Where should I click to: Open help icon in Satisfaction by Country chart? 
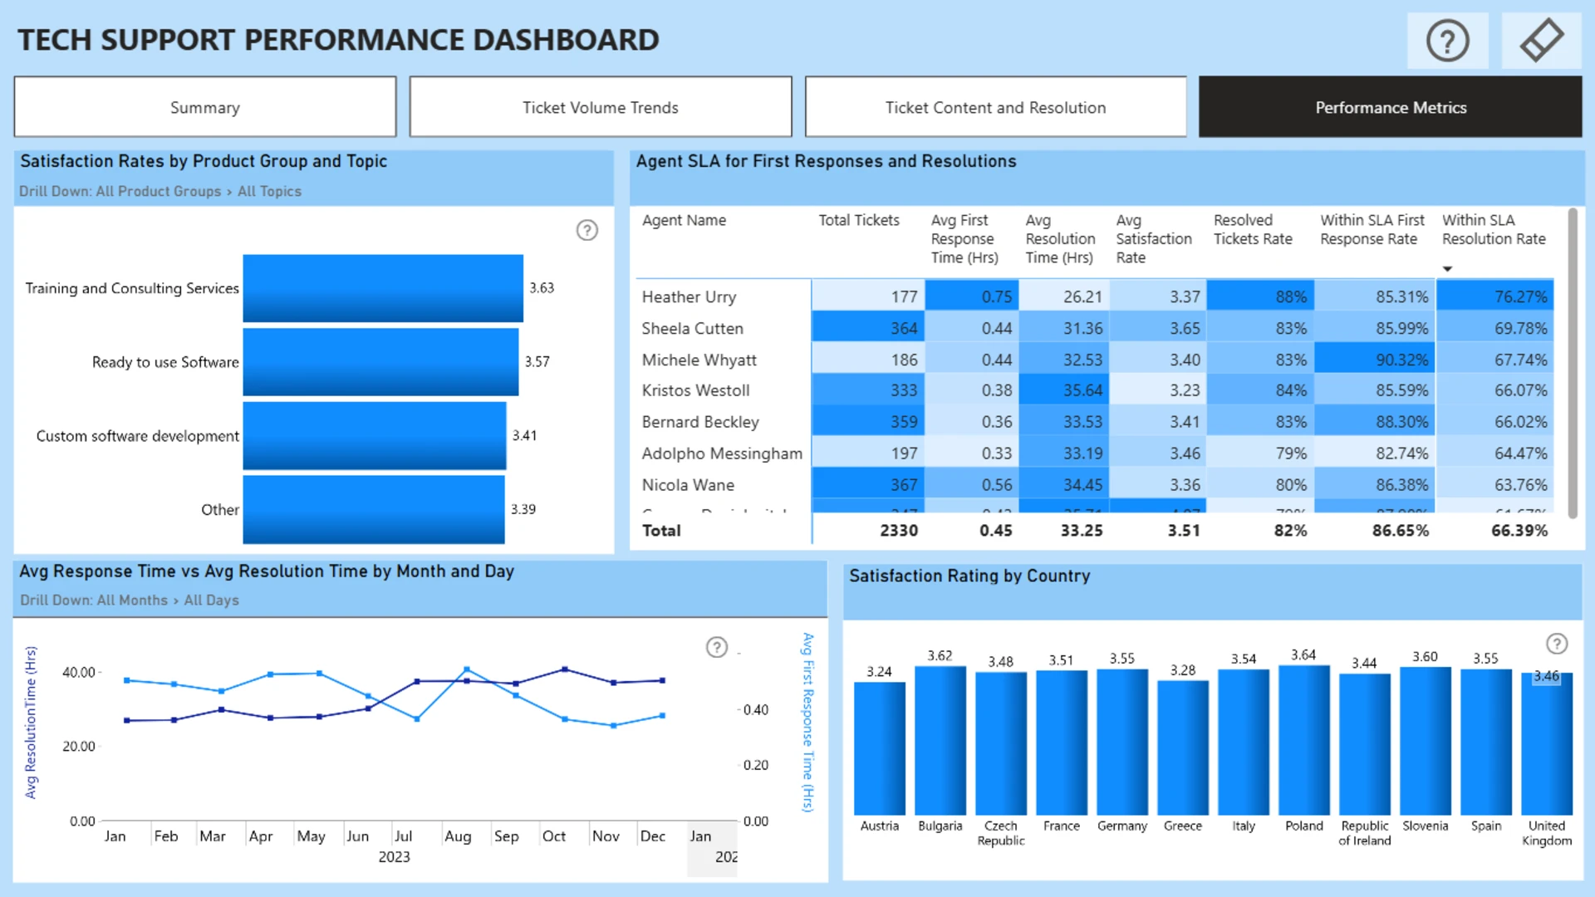tap(1556, 644)
